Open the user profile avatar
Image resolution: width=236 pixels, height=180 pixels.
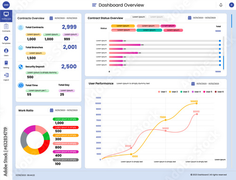pos(231,5)
